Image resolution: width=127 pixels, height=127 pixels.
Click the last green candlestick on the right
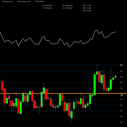(x=115, y=76)
